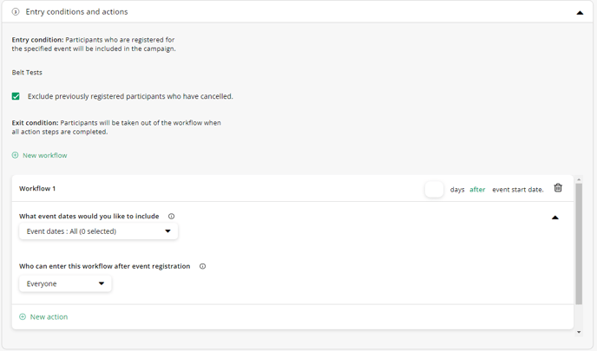Click the days number input field

(x=434, y=190)
